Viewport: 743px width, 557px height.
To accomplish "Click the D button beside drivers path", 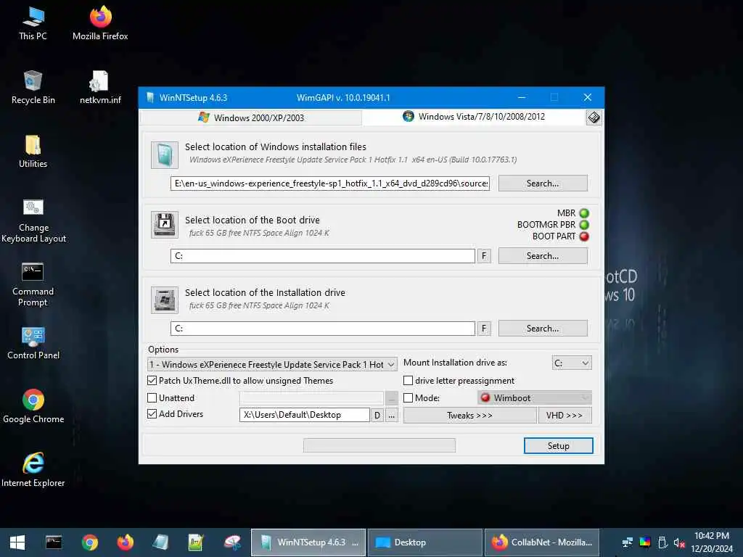I will [377, 416].
